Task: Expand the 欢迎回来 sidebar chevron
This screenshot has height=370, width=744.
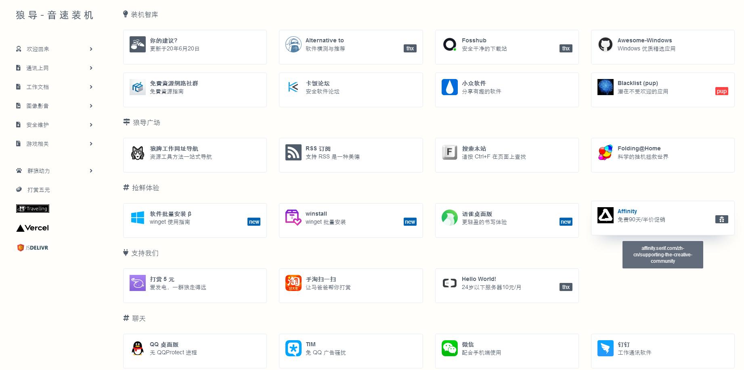Action: tap(91, 49)
